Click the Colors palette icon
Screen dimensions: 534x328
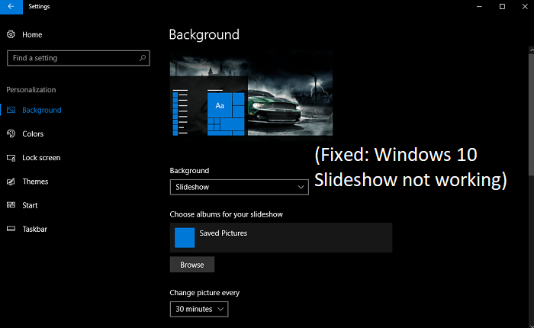[11, 133]
